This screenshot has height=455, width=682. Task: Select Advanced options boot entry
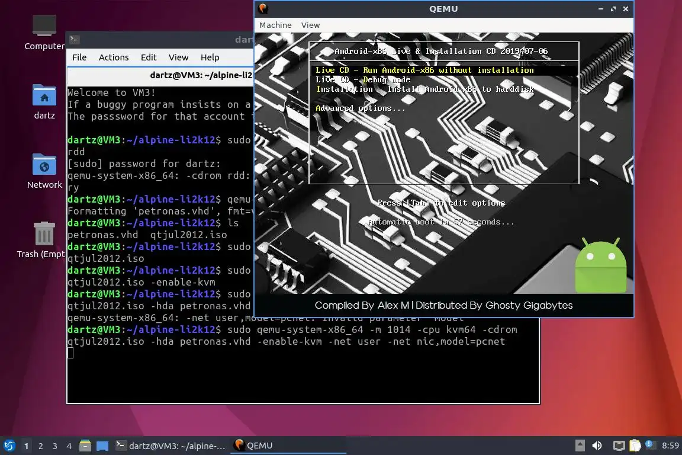[360, 108]
